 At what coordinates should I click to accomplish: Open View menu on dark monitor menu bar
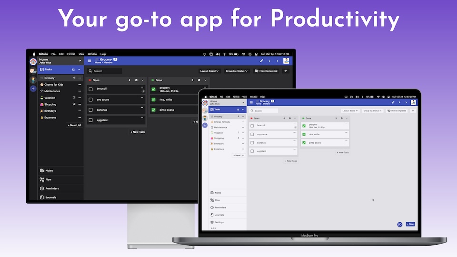pos(81,54)
